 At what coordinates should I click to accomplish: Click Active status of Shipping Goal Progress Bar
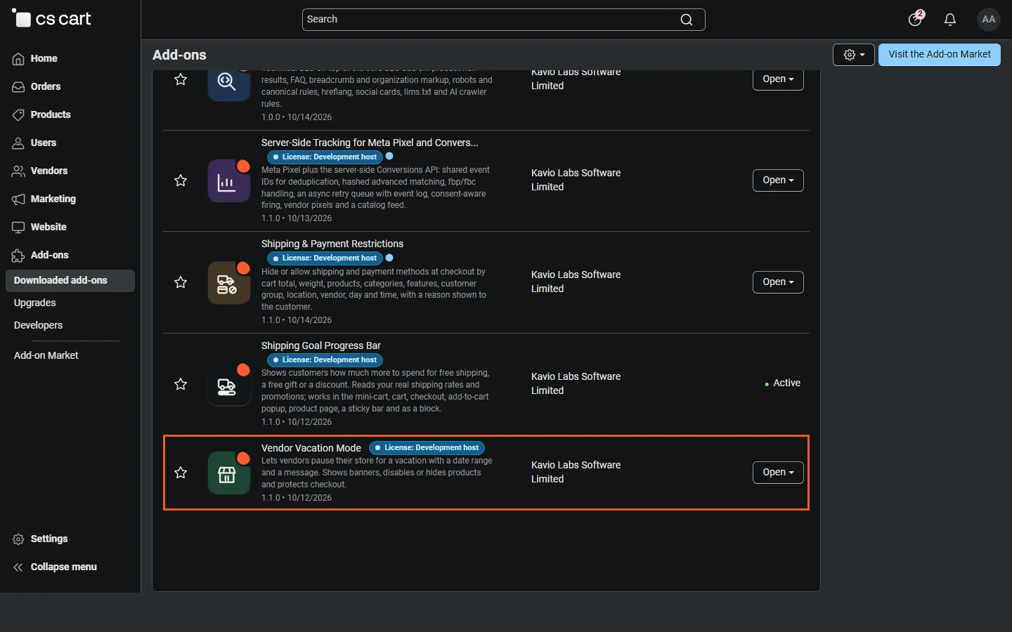pos(782,383)
